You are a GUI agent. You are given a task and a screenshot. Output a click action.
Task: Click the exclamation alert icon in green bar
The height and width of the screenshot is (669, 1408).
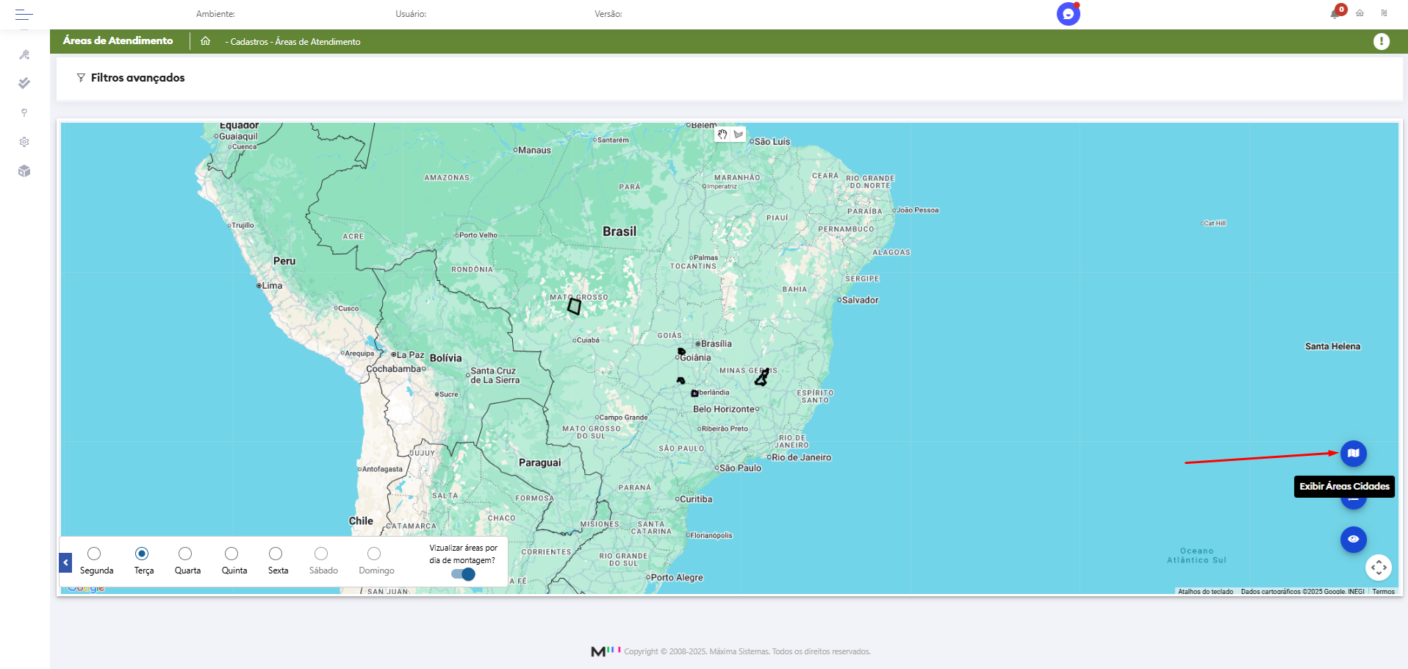[1381, 42]
